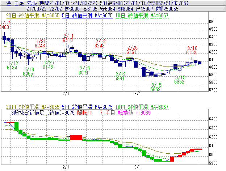Select the 3/5 5852 low label
This screenshot has height=171, width=226.
[156, 87]
